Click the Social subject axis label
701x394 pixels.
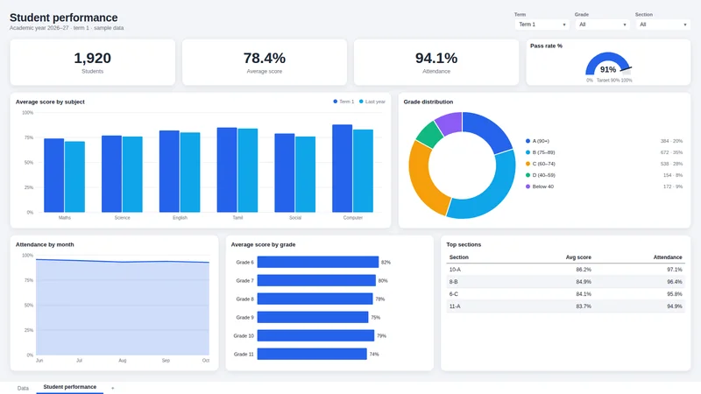click(x=295, y=218)
